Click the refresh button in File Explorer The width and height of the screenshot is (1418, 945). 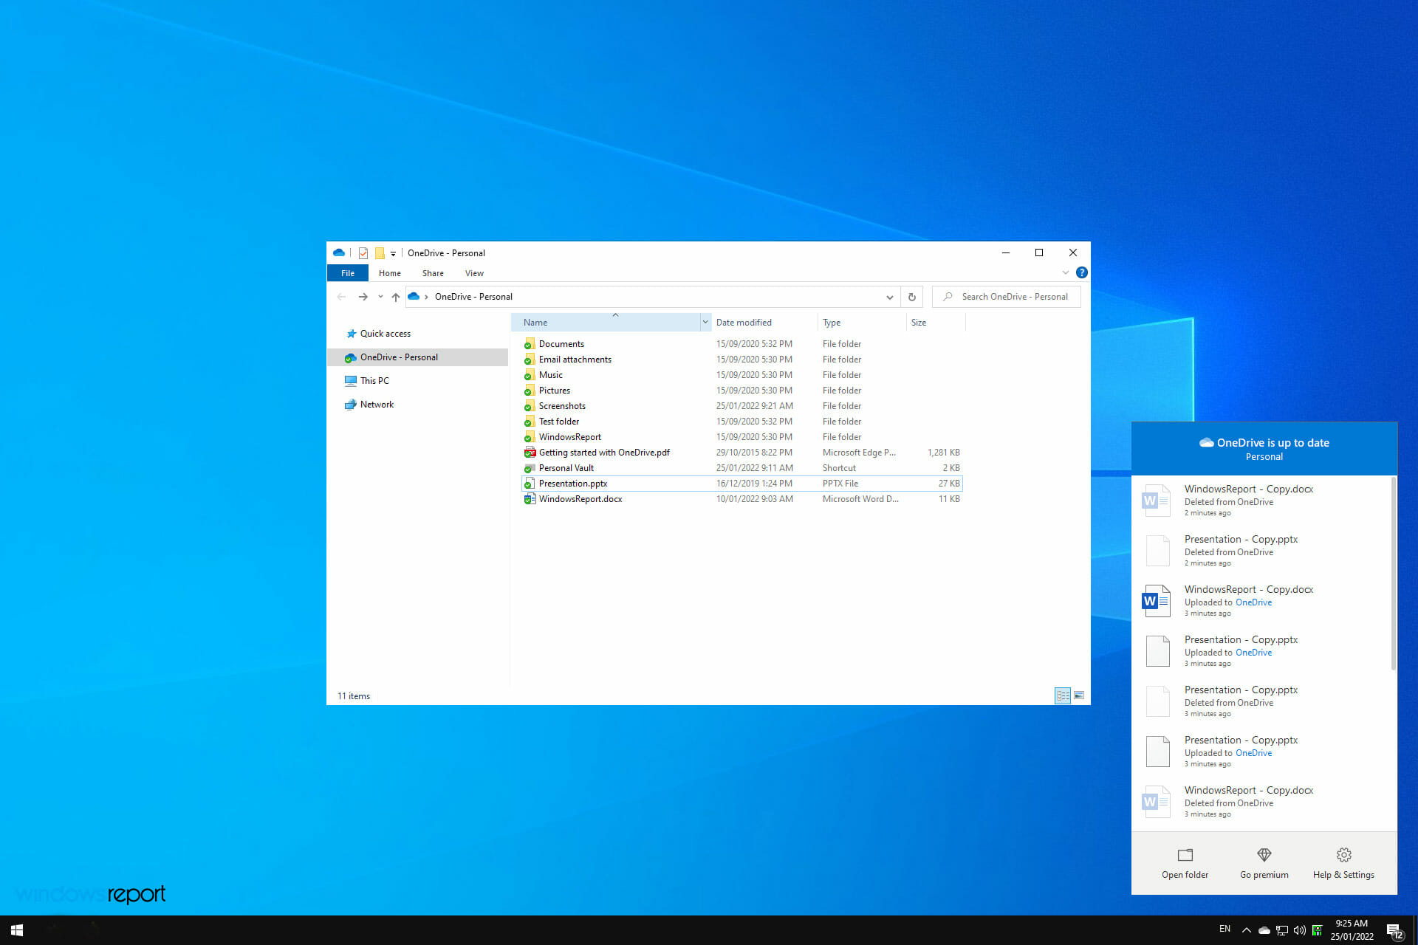tap(911, 296)
